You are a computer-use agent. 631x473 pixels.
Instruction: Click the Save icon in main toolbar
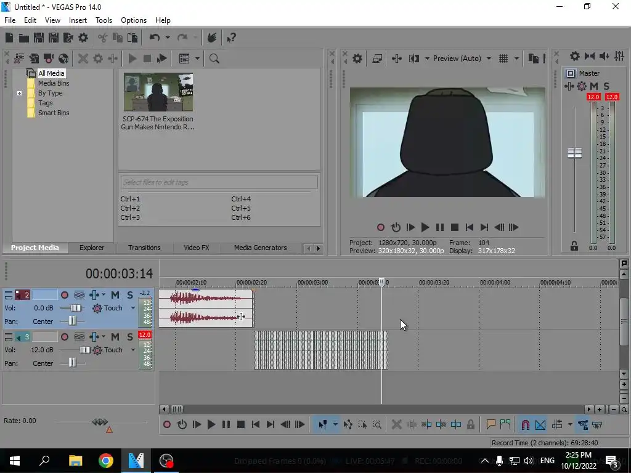[x=39, y=38]
